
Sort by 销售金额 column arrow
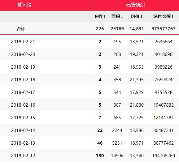click(x=172, y=17)
